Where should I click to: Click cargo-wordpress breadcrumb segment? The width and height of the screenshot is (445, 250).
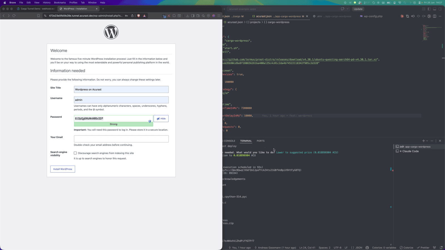278,22
